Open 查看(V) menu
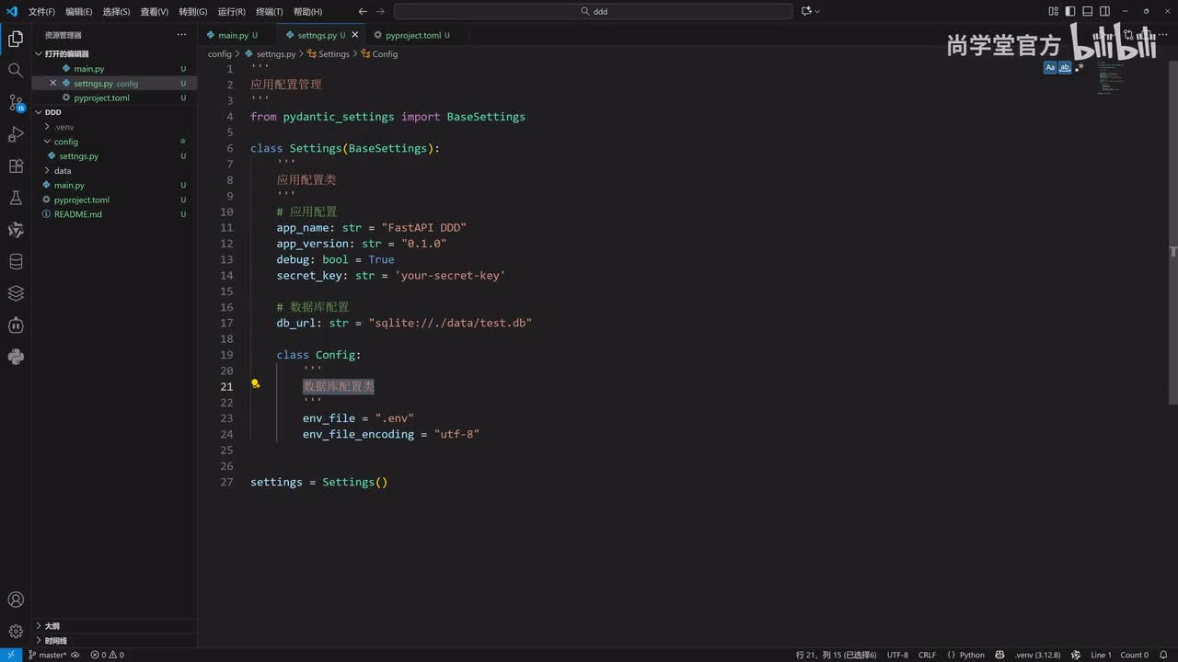 pos(155,11)
